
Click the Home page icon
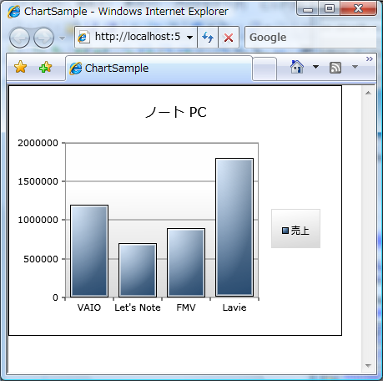[x=297, y=67]
